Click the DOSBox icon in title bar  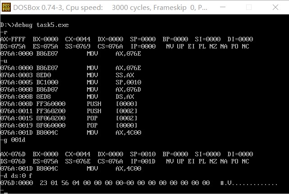(x=6, y=7)
